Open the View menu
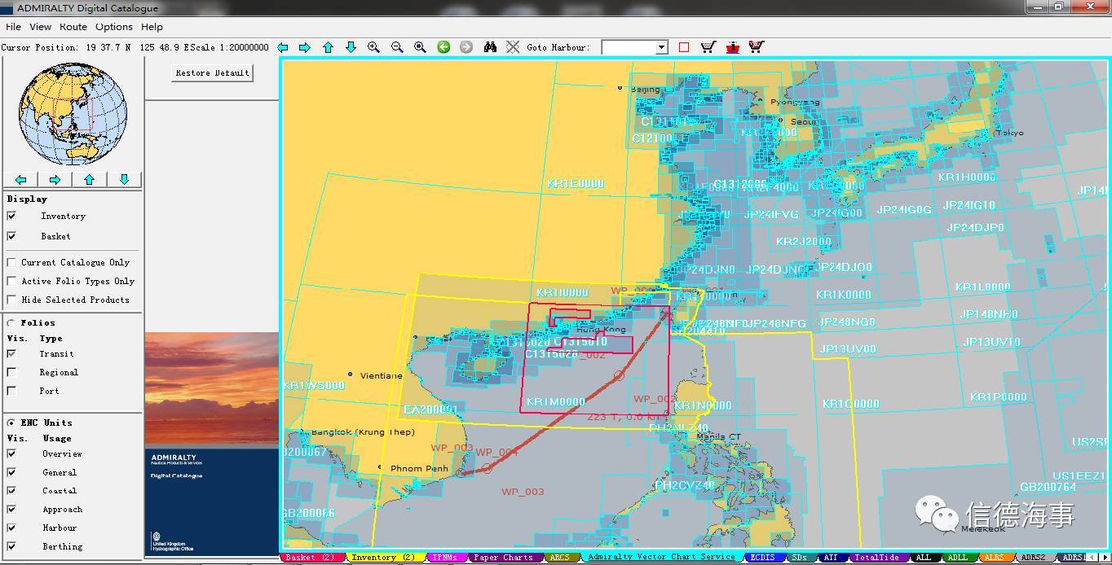 click(40, 27)
